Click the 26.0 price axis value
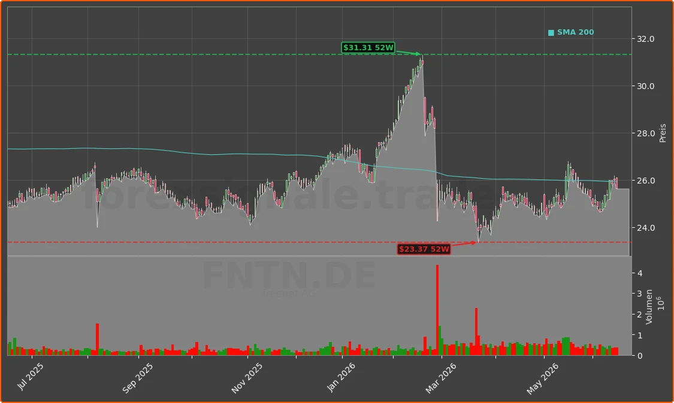Screen dimensions: 674x403 (645, 181)
